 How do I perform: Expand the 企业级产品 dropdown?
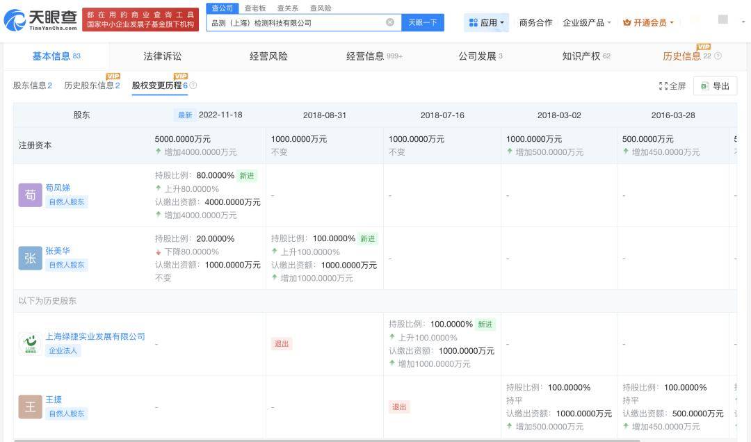coord(587,22)
